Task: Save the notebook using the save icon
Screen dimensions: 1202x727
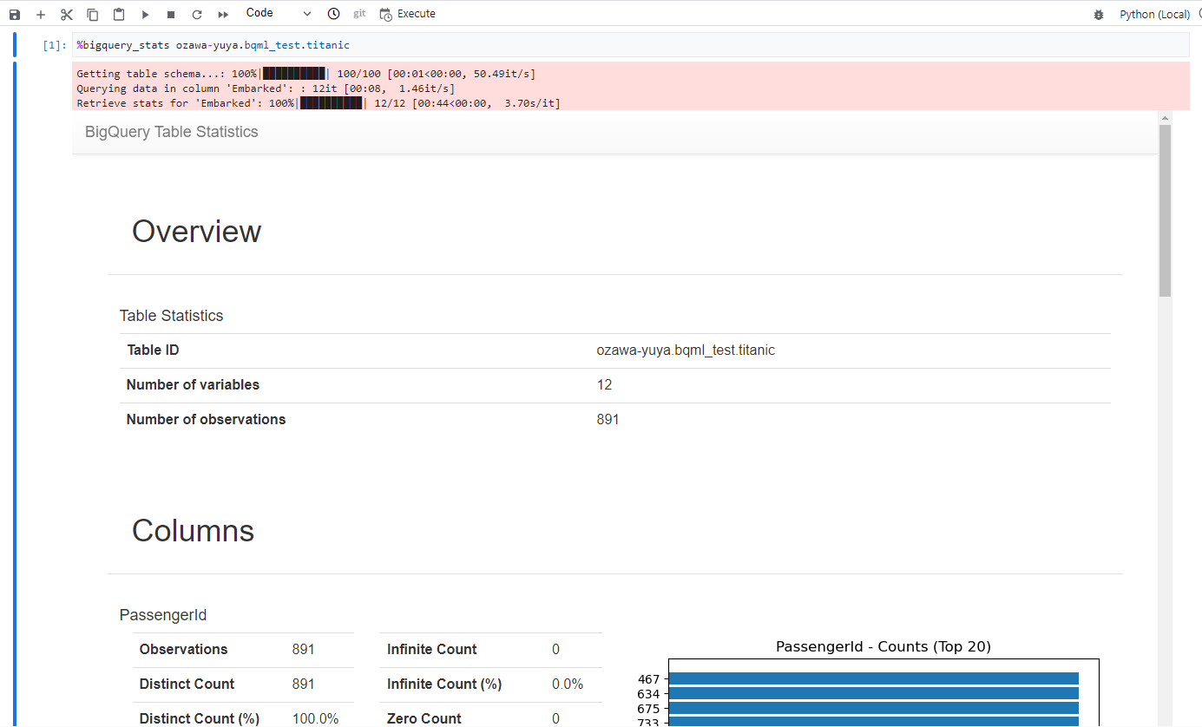Action: click(x=14, y=13)
